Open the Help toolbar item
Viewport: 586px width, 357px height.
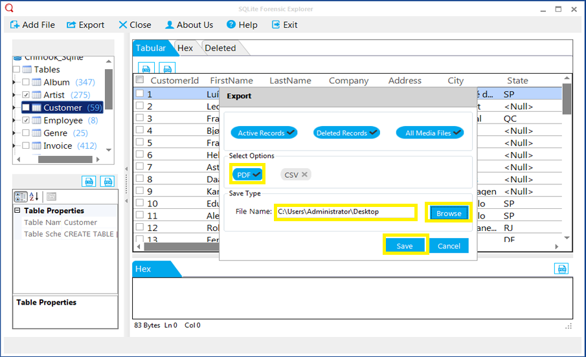tap(242, 25)
